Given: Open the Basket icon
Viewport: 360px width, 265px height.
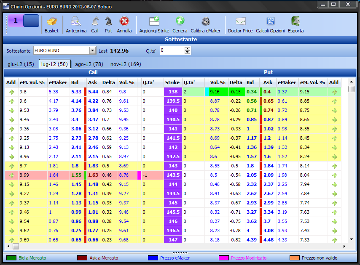Looking at the screenshot, I should [x=51, y=21].
